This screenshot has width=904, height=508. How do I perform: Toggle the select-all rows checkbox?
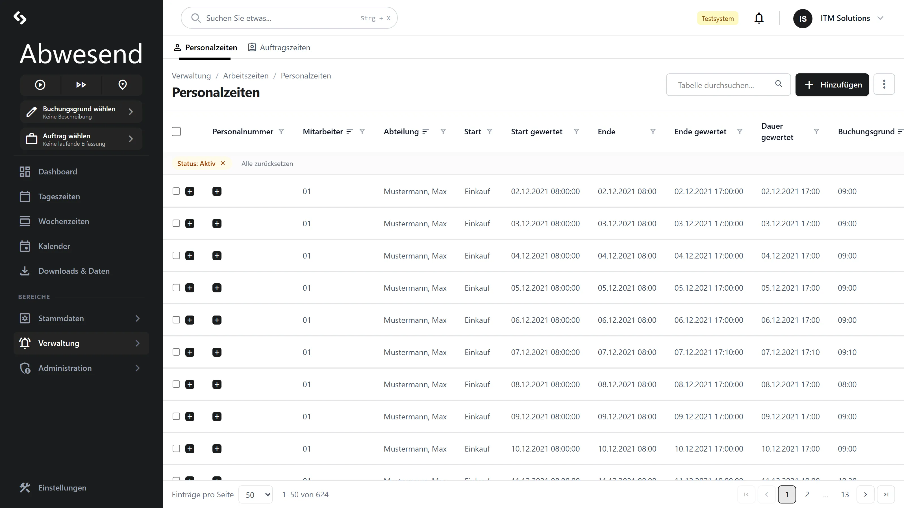click(x=176, y=132)
